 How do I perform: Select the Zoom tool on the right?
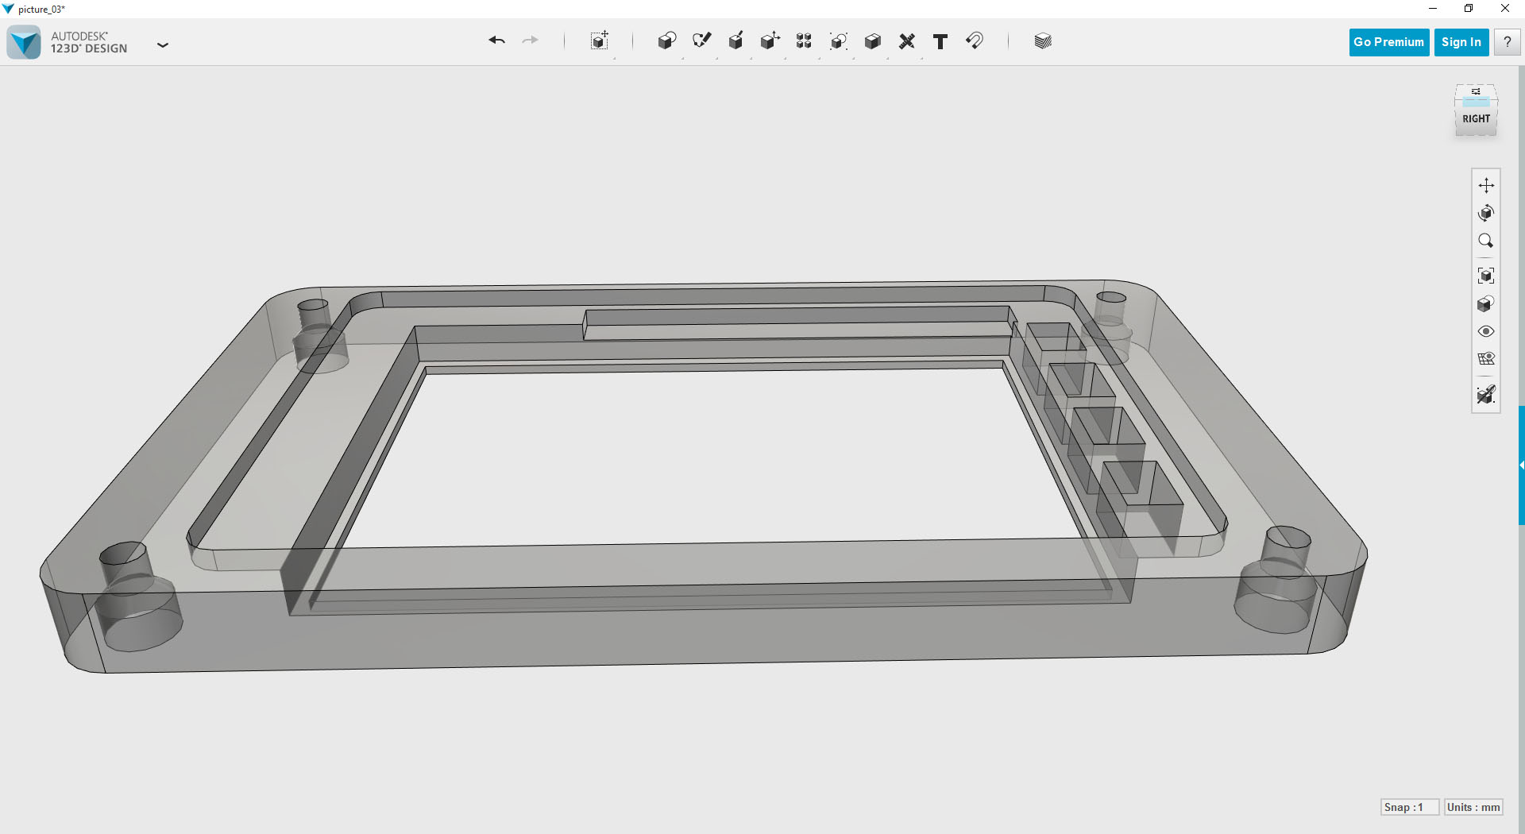1486,240
